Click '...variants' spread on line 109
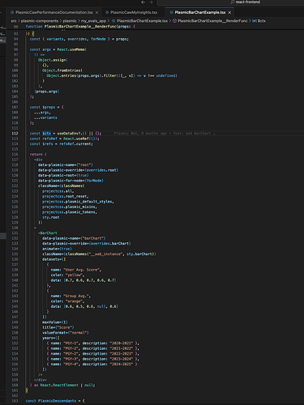Screen dimensions: 304x405 (x=45, y=117)
